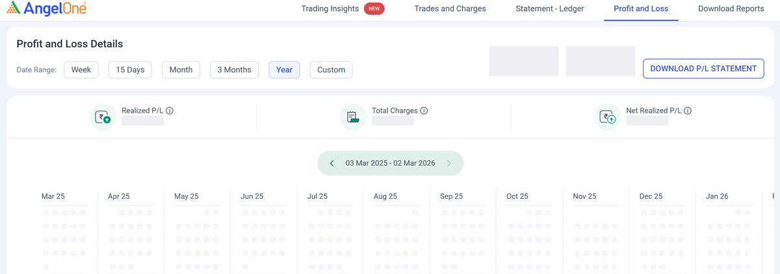The image size is (780, 274).
Task: Open the Download Reports tab
Action: click(731, 9)
